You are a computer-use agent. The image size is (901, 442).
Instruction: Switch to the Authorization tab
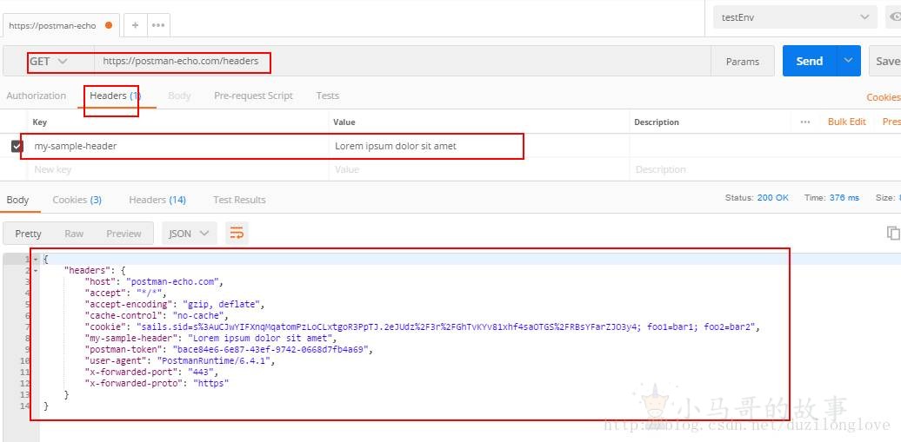click(37, 96)
